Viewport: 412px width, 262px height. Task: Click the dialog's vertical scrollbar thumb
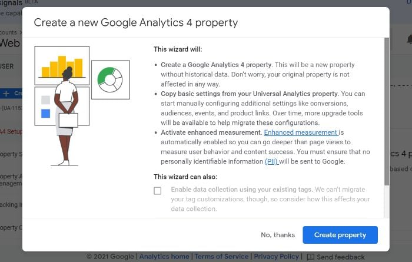pos(386,111)
